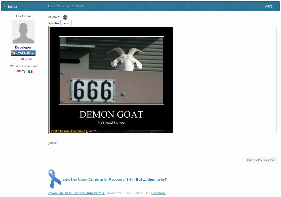The width and height of the screenshot is (281, 197).
Task: Click 'Posted Yesterday, 11:29 AM' timestamp
Action: click(65, 6)
